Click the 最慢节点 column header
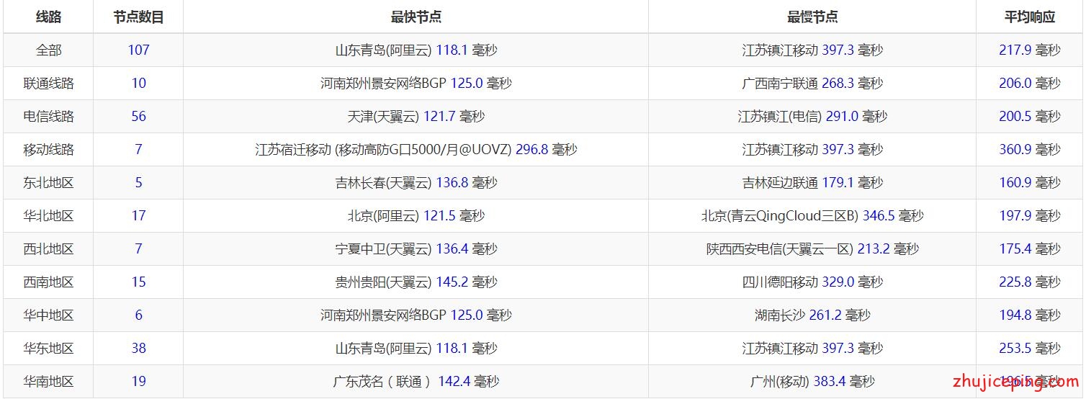Viewport: 1086px width, 399px height. pyautogui.click(x=812, y=17)
